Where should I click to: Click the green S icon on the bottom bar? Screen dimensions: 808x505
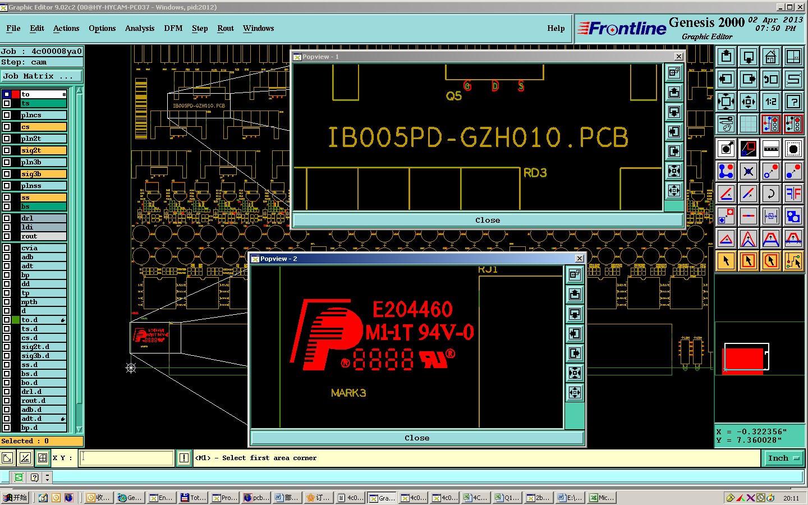coord(19,477)
